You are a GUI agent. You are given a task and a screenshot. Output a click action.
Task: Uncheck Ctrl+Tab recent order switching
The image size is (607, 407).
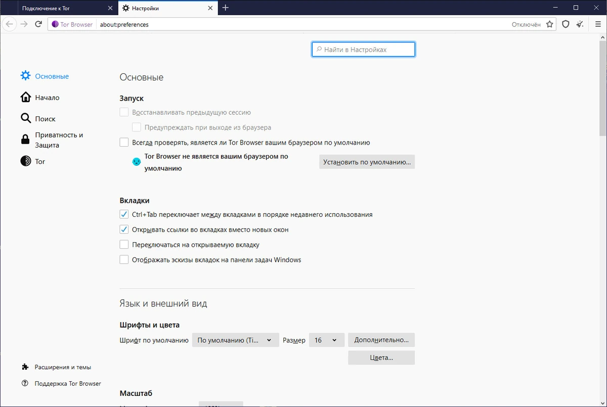tap(124, 214)
